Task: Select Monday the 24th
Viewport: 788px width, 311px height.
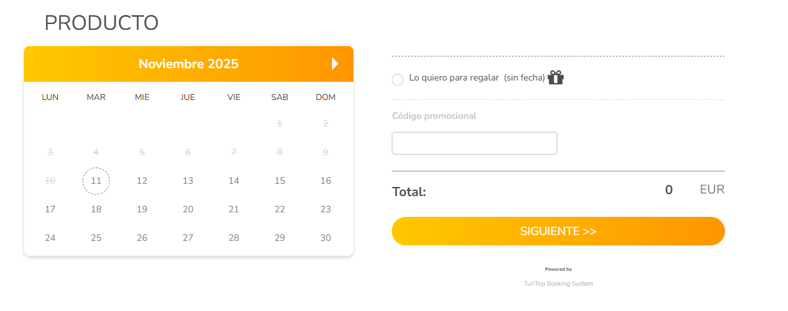Action: click(50, 238)
